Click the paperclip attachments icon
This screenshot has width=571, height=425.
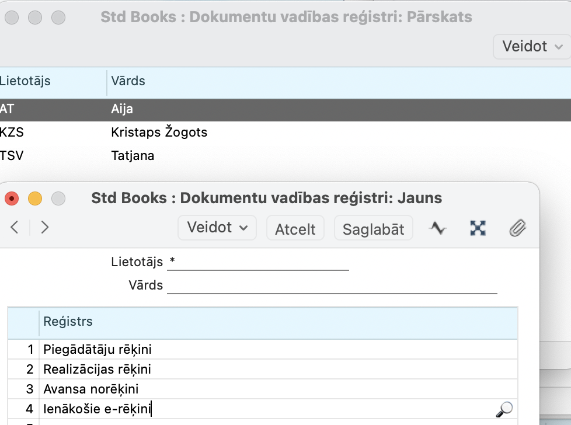[x=517, y=228]
